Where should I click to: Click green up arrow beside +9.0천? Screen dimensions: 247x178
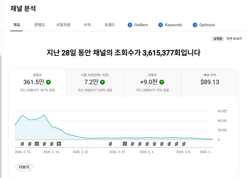(162, 82)
